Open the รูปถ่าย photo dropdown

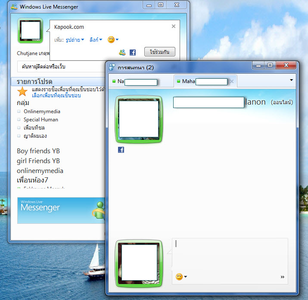click(75, 40)
